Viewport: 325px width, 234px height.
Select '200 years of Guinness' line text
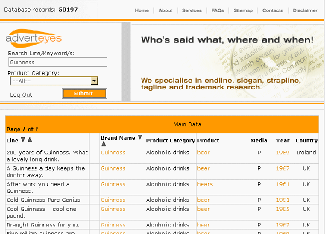coord(47,156)
